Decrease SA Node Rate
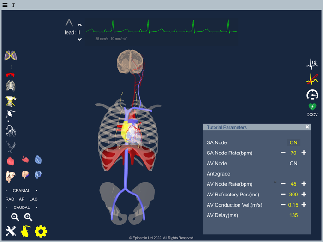 click(283, 153)
